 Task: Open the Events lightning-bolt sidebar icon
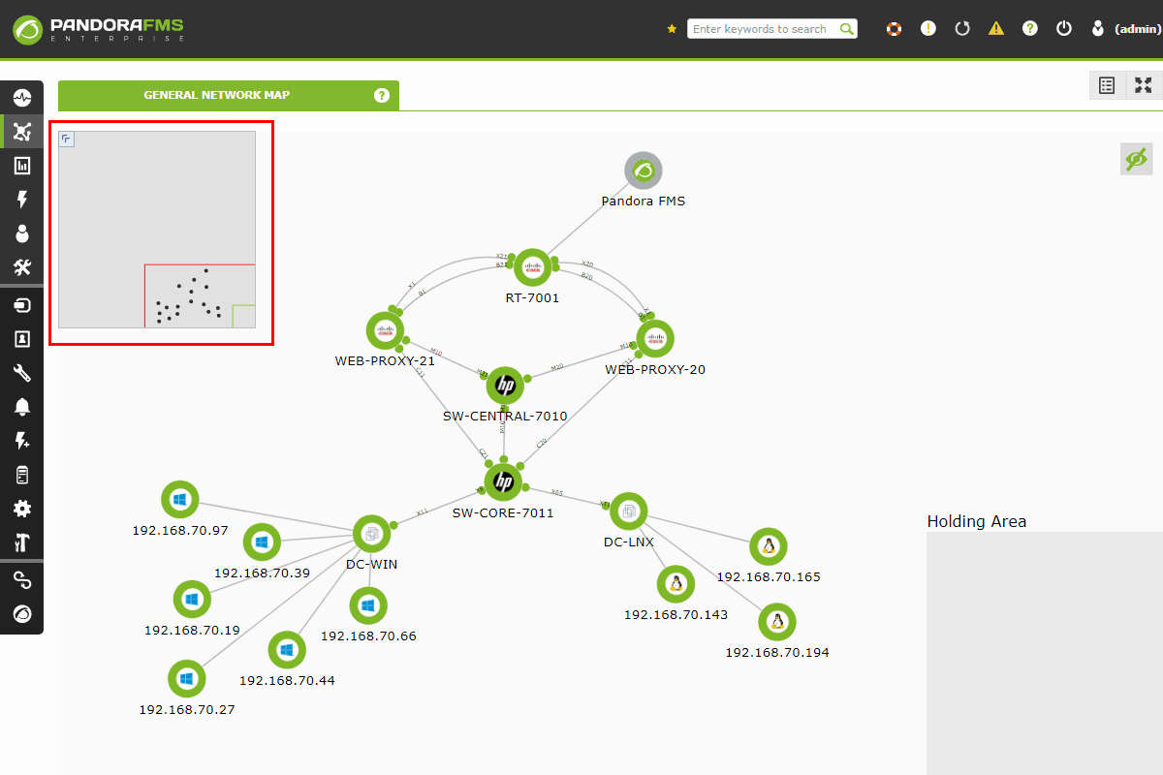(x=22, y=200)
